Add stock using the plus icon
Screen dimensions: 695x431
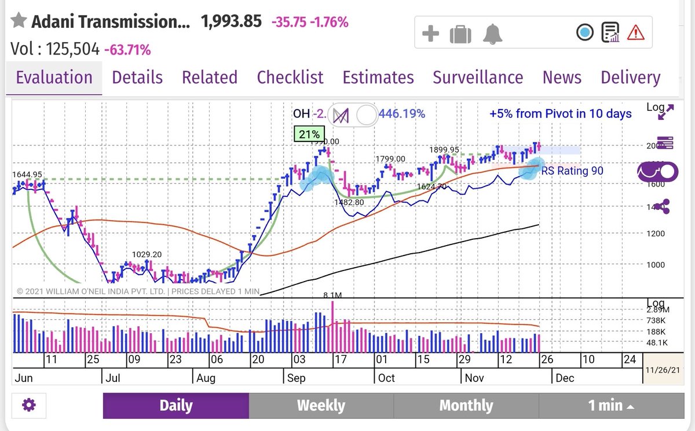[430, 34]
